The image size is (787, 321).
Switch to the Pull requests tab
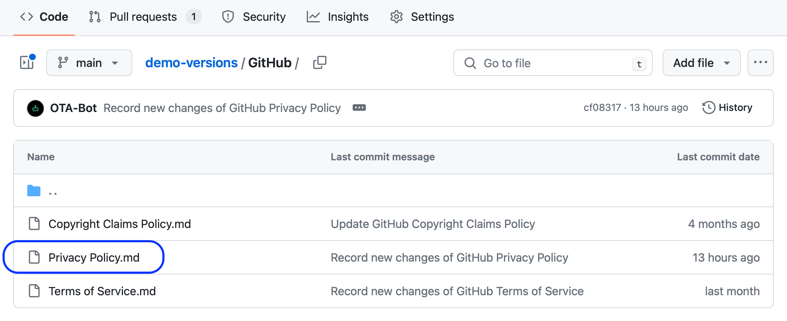point(143,16)
